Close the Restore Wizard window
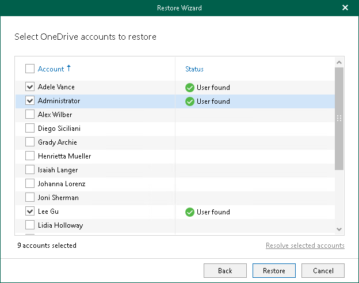This screenshot has height=283, width=359. pos(345,8)
